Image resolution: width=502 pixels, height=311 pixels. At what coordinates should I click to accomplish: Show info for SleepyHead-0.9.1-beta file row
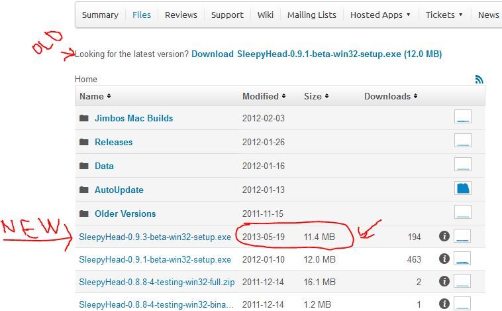point(444,259)
